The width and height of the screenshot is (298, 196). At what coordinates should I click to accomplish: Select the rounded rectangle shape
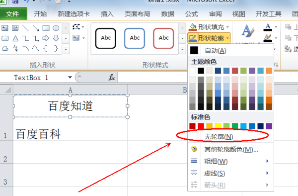tap(5, 38)
